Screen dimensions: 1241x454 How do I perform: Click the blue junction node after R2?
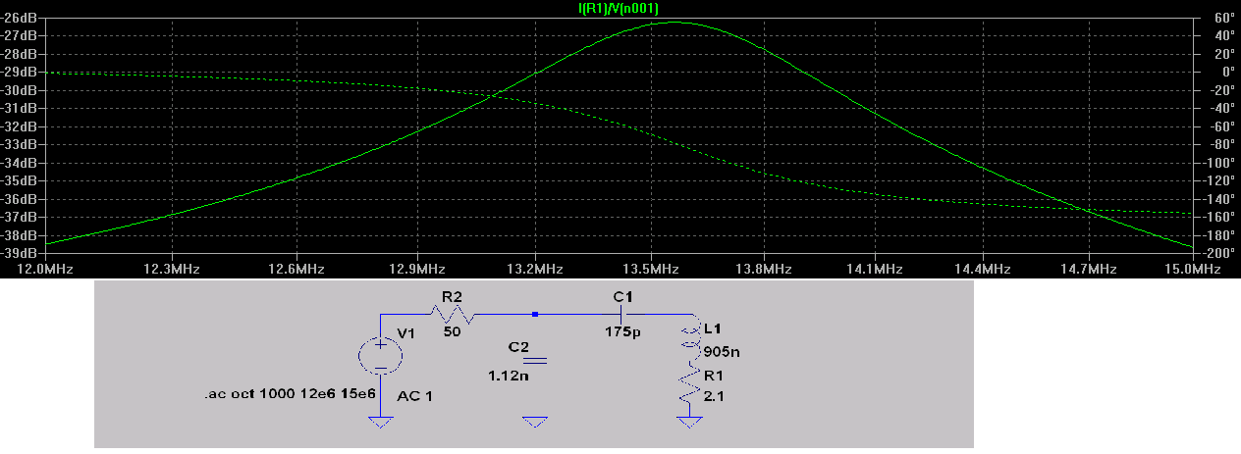pyautogui.click(x=534, y=315)
